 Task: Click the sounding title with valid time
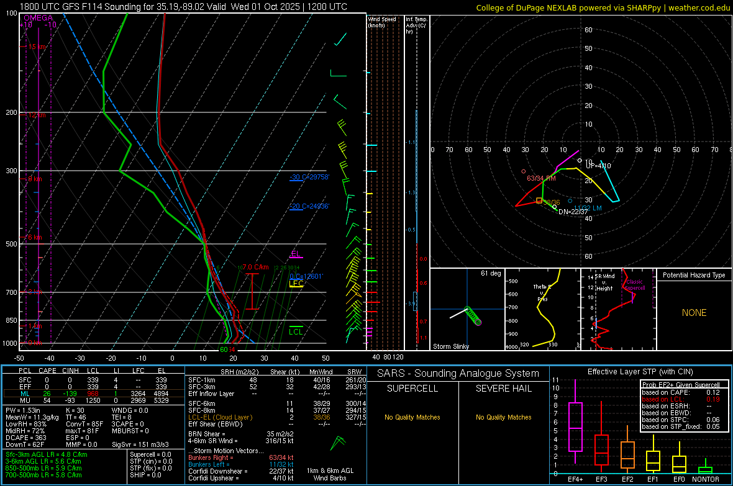pyautogui.click(x=183, y=7)
